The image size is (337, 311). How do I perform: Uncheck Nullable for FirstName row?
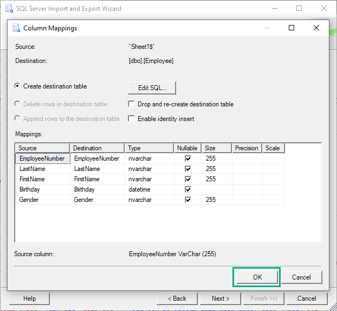point(188,179)
